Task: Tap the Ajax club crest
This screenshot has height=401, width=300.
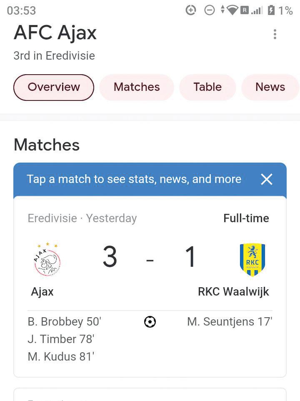Action: click(x=47, y=259)
